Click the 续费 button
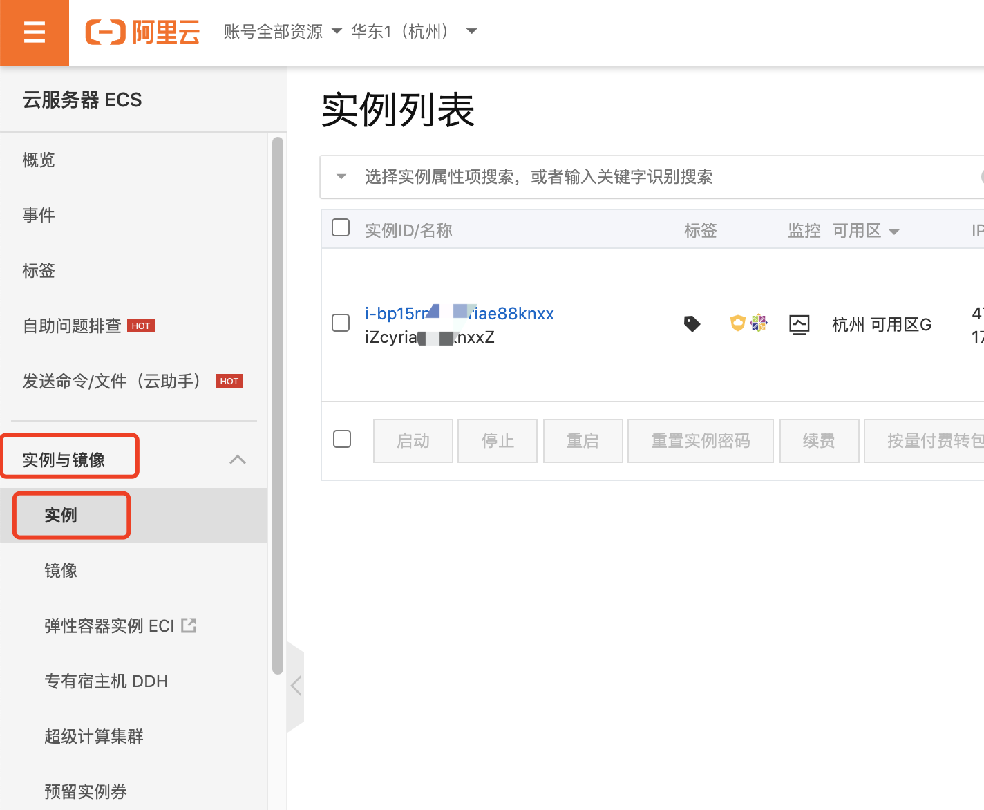Image resolution: width=984 pixels, height=810 pixels. point(819,441)
